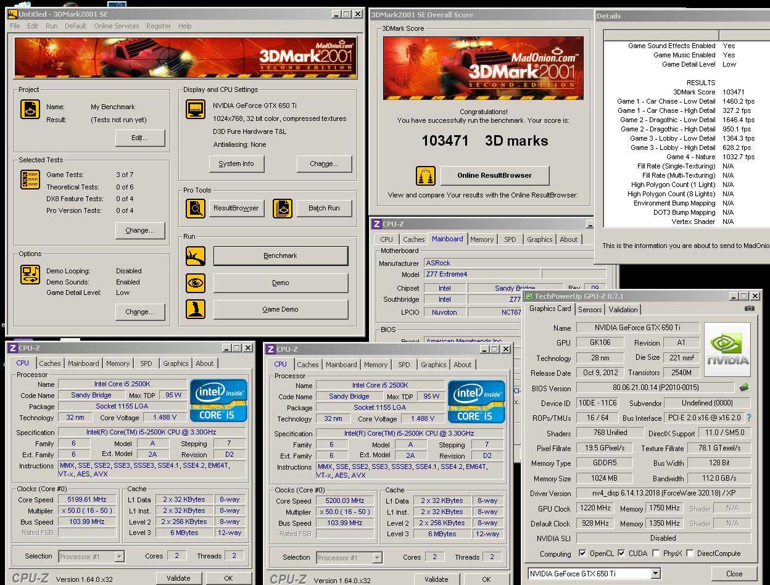Open the Run menu in 3DMark

52,26
